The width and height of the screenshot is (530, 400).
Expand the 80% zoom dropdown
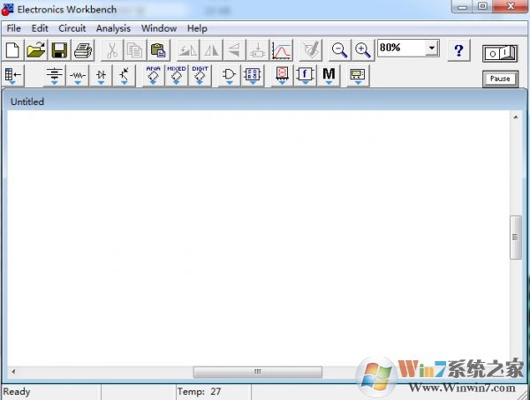(432, 48)
